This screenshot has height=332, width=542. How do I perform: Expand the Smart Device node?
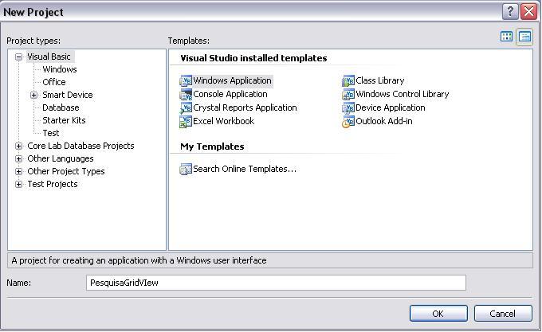pos(34,95)
